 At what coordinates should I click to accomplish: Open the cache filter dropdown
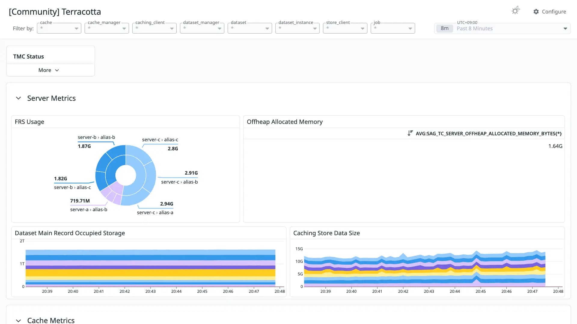pos(59,28)
